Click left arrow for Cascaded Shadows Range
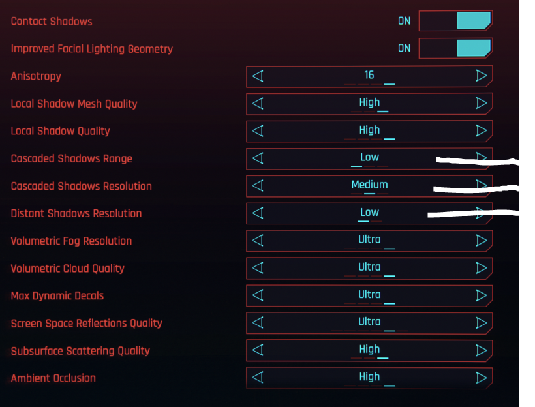The width and height of the screenshot is (535, 407). [x=258, y=158]
